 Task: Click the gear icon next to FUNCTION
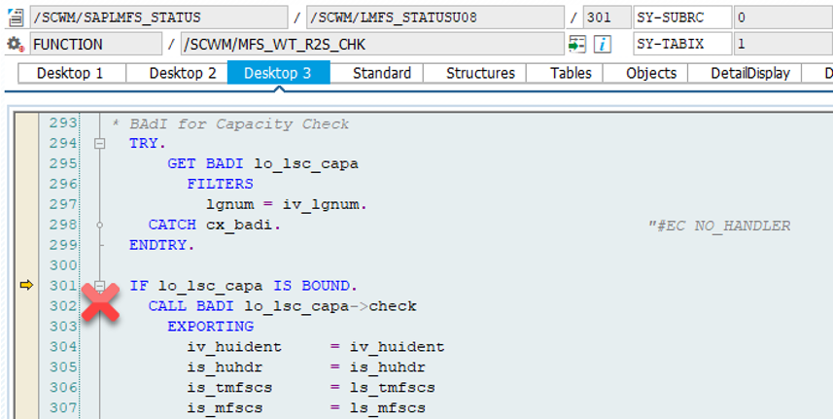coord(16,44)
